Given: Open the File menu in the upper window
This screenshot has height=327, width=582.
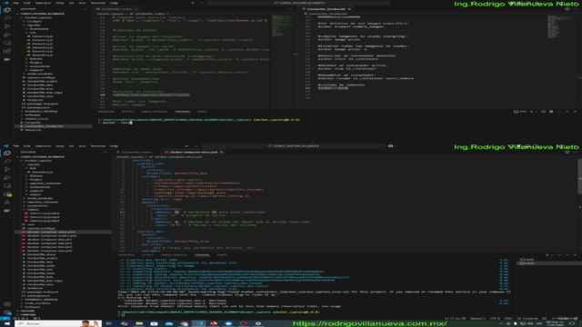Looking at the screenshot, I should pyautogui.click(x=15, y=3).
